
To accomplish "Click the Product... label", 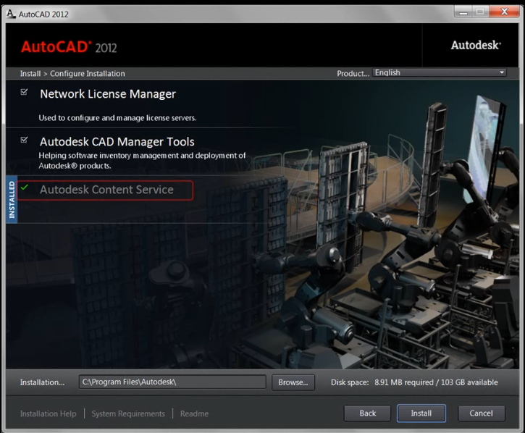I will [353, 74].
